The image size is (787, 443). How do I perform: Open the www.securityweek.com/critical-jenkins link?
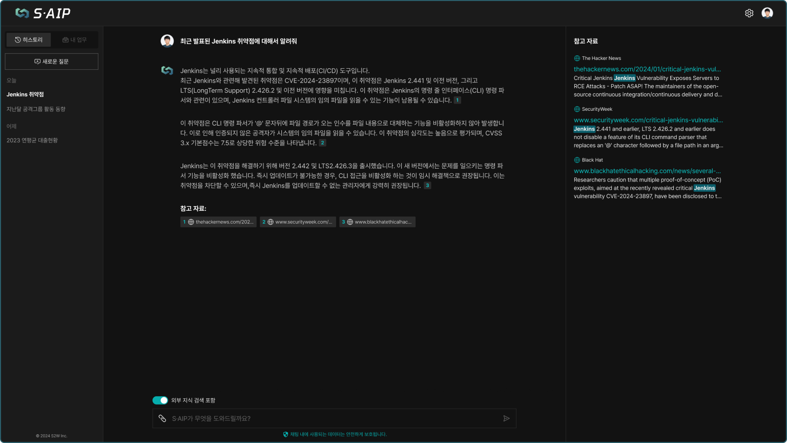click(648, 120)
